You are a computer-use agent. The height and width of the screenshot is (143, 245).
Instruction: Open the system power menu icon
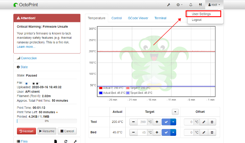click(179, 5)
